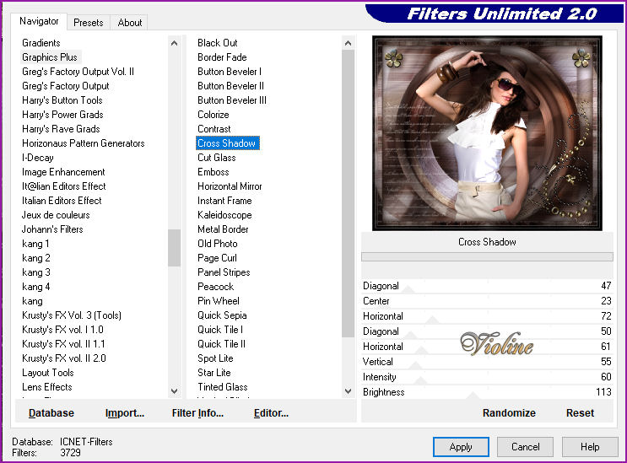The width and height of the screenshot is (627, 463).
Task: Choose the Spot Lite effect
Action: pyautogui.click(x=215, y=358)
